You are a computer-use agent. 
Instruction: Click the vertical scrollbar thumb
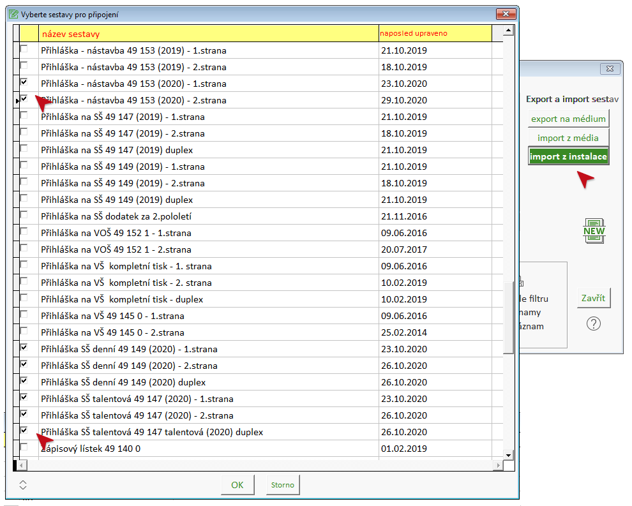tap(509, 318)
